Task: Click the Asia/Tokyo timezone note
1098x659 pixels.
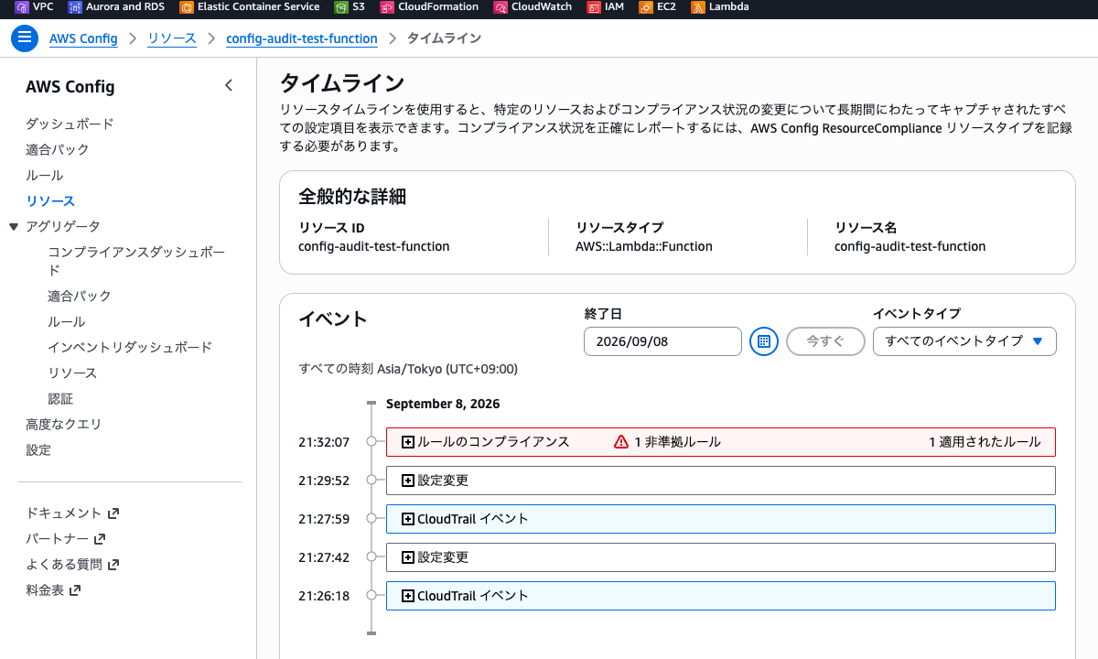Action: click(408, 369)
